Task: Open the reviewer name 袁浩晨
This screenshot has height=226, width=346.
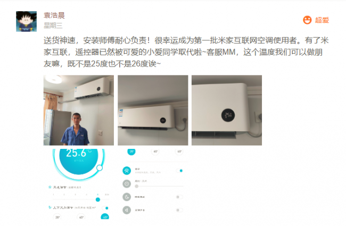Action: coord(54,15)
